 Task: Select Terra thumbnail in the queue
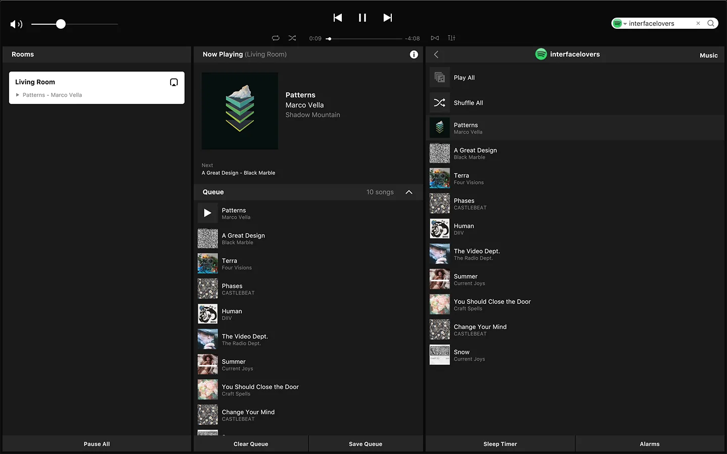coord(207,263)
